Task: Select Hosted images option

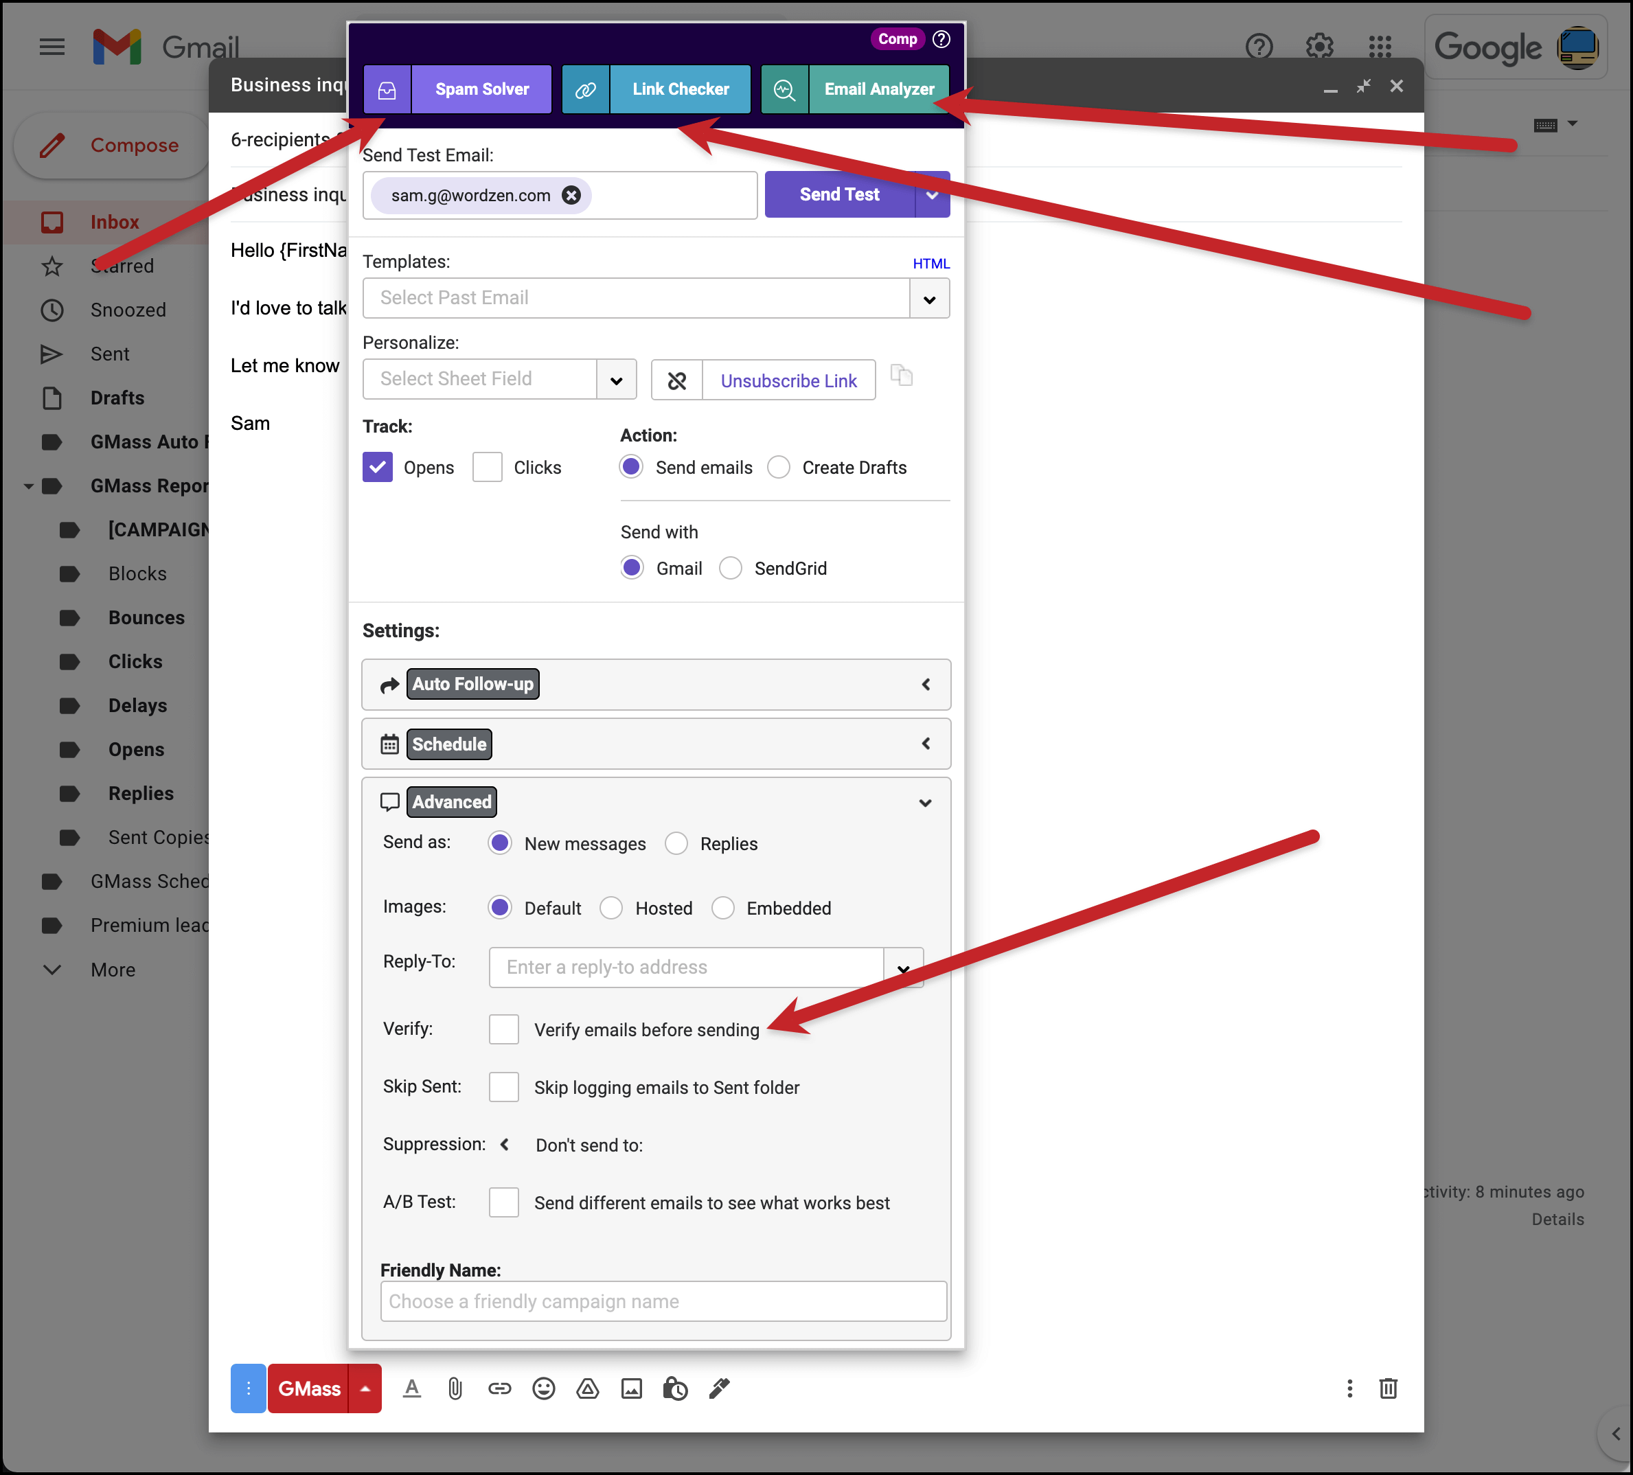Action: (x=612, y=908)
